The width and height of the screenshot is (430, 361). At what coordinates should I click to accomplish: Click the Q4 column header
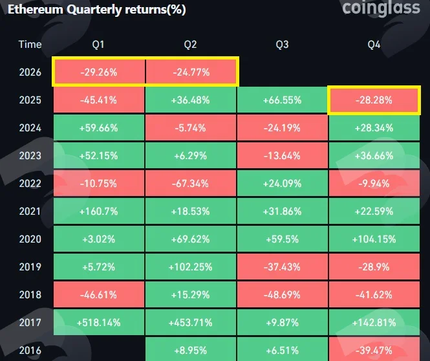[374, 45]
